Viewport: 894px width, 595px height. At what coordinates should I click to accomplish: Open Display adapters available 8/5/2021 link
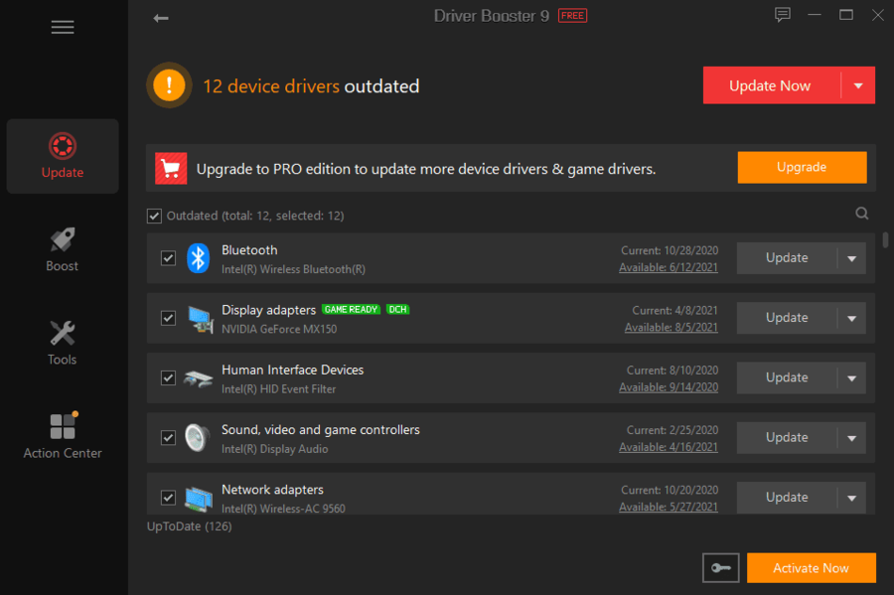(671, 327)
